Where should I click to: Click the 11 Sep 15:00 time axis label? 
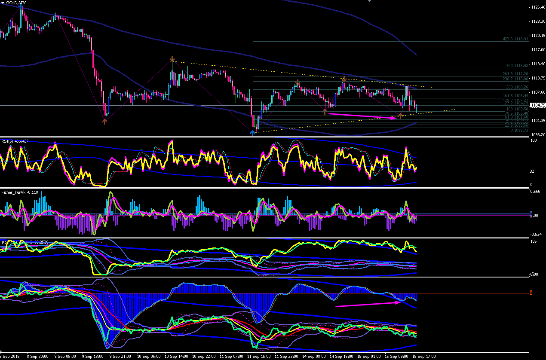click(x=258, y=357)
